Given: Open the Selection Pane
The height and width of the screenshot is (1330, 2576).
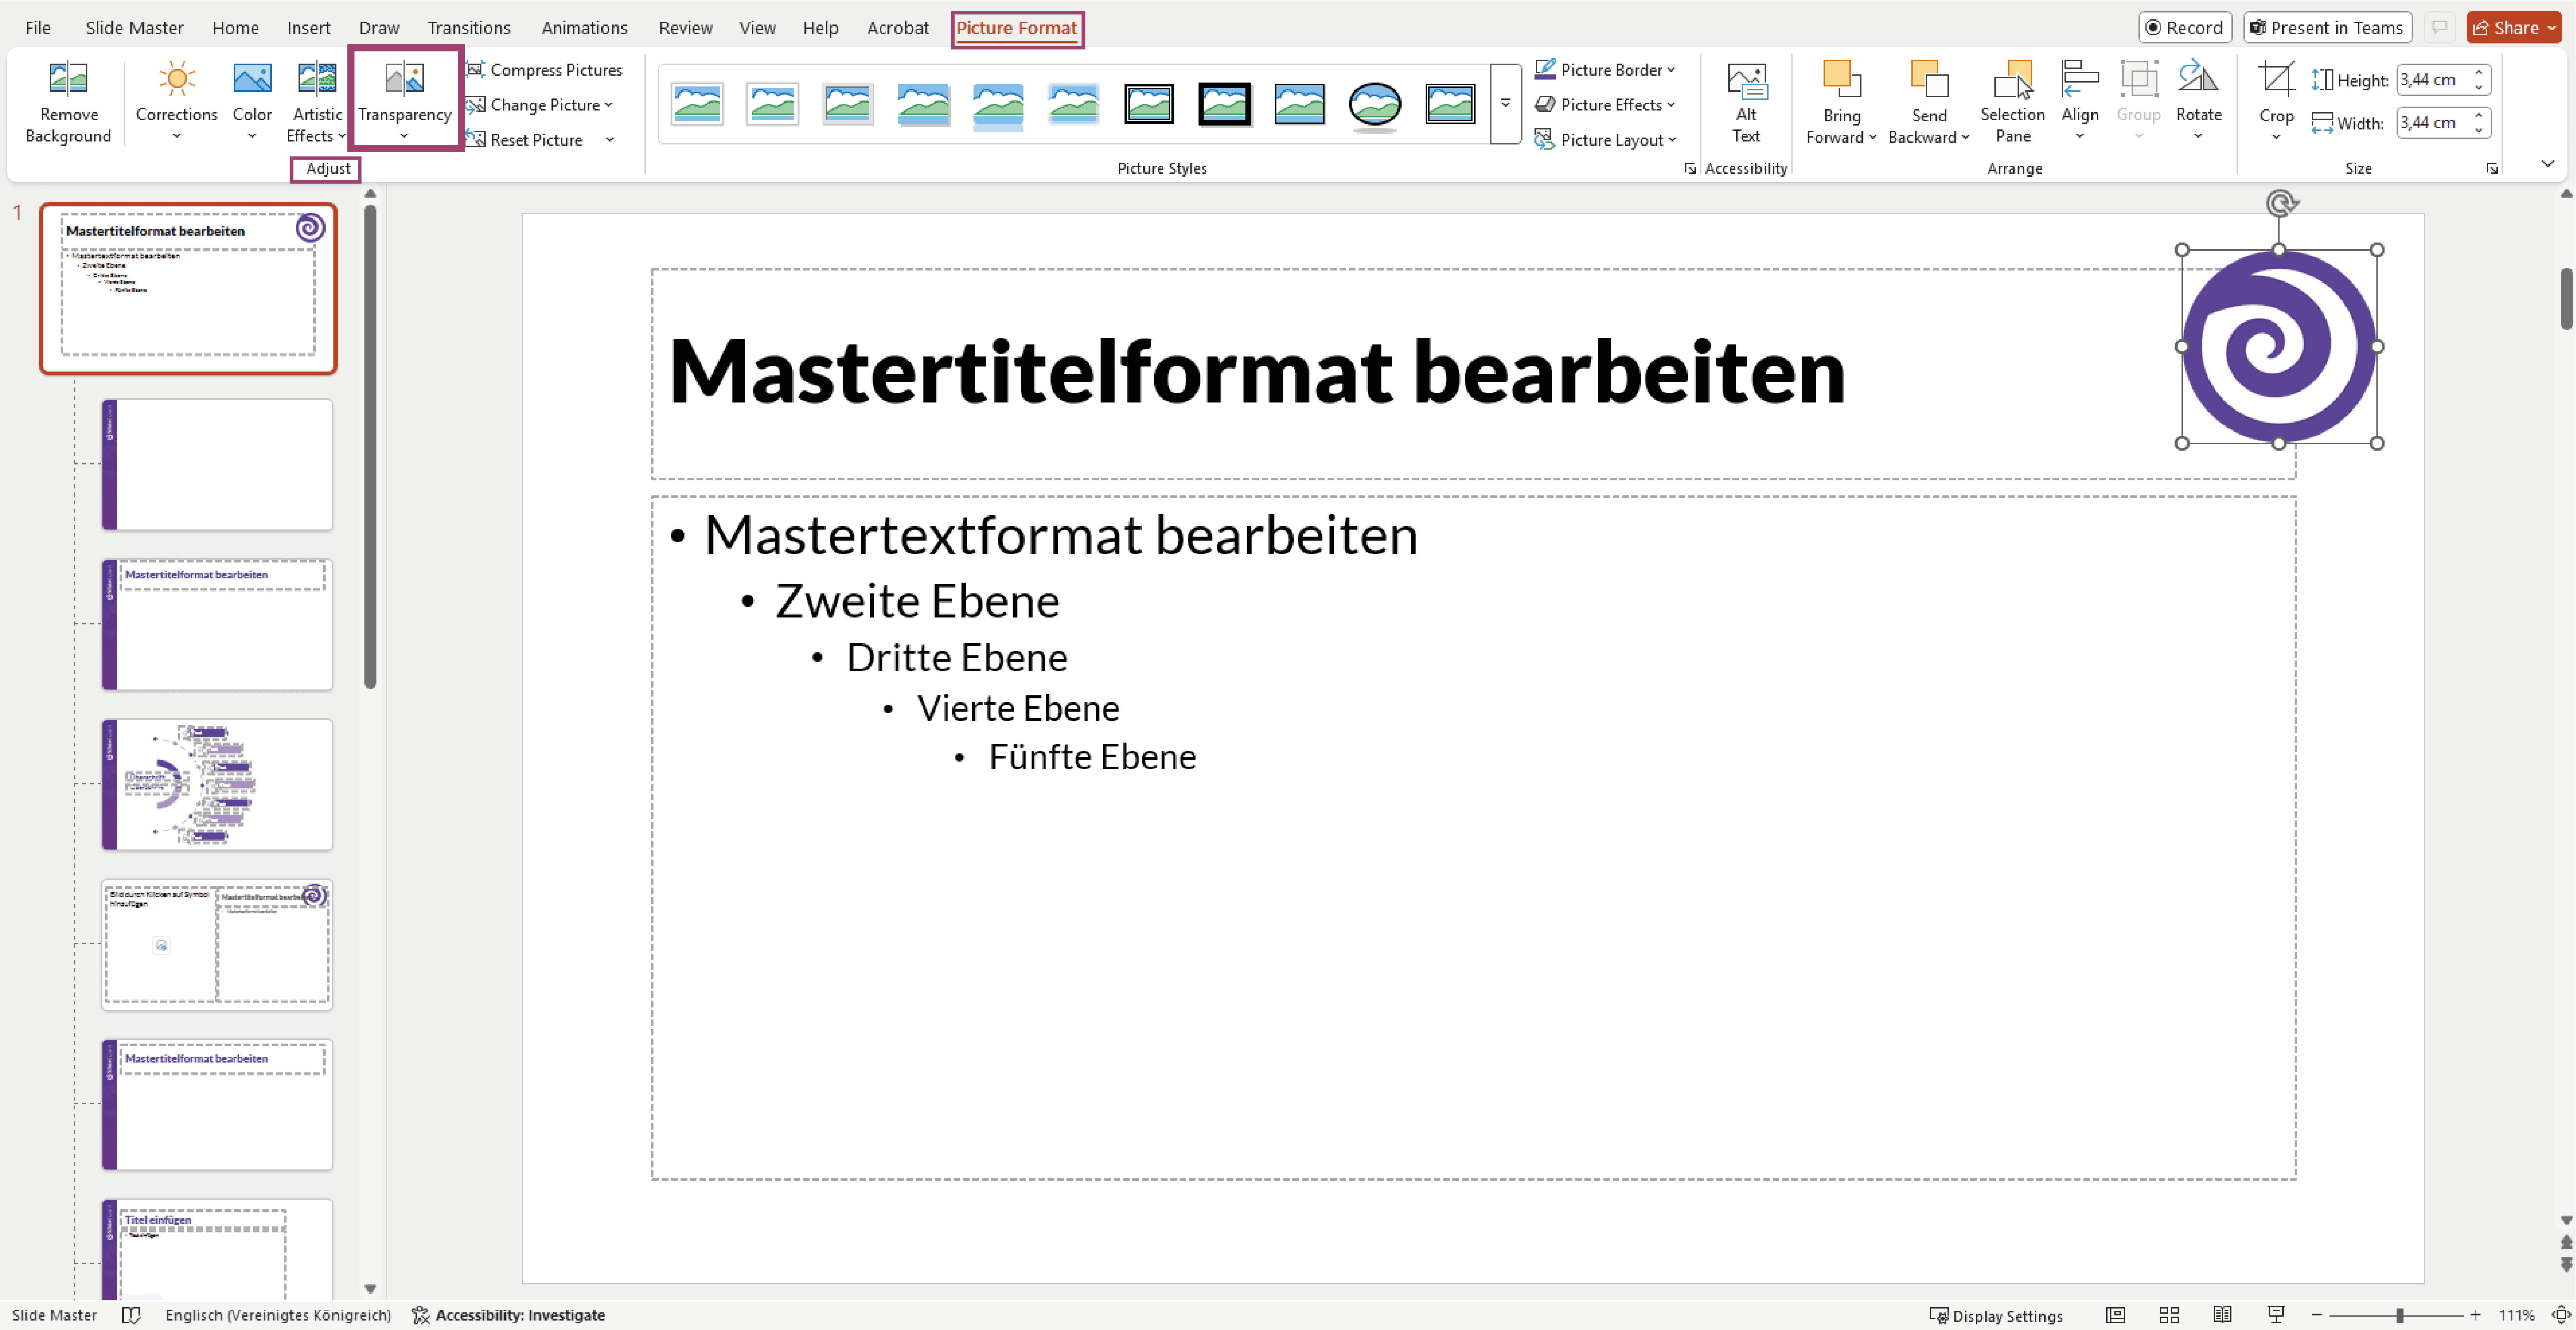Looking at the screenshot, I should pos(2012,101).
